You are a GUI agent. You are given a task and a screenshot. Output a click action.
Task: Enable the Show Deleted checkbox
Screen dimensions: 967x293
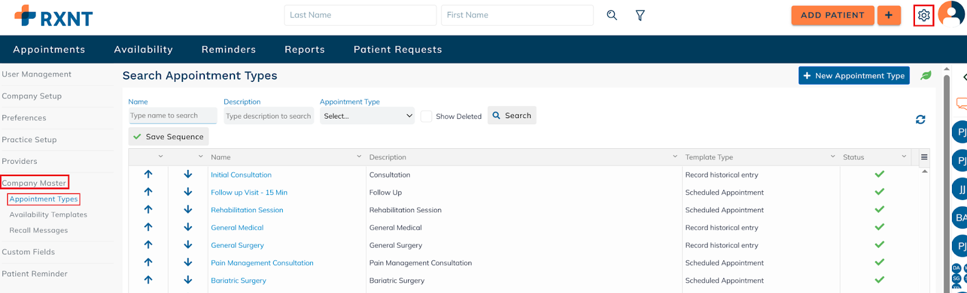(x=427, y=116)
